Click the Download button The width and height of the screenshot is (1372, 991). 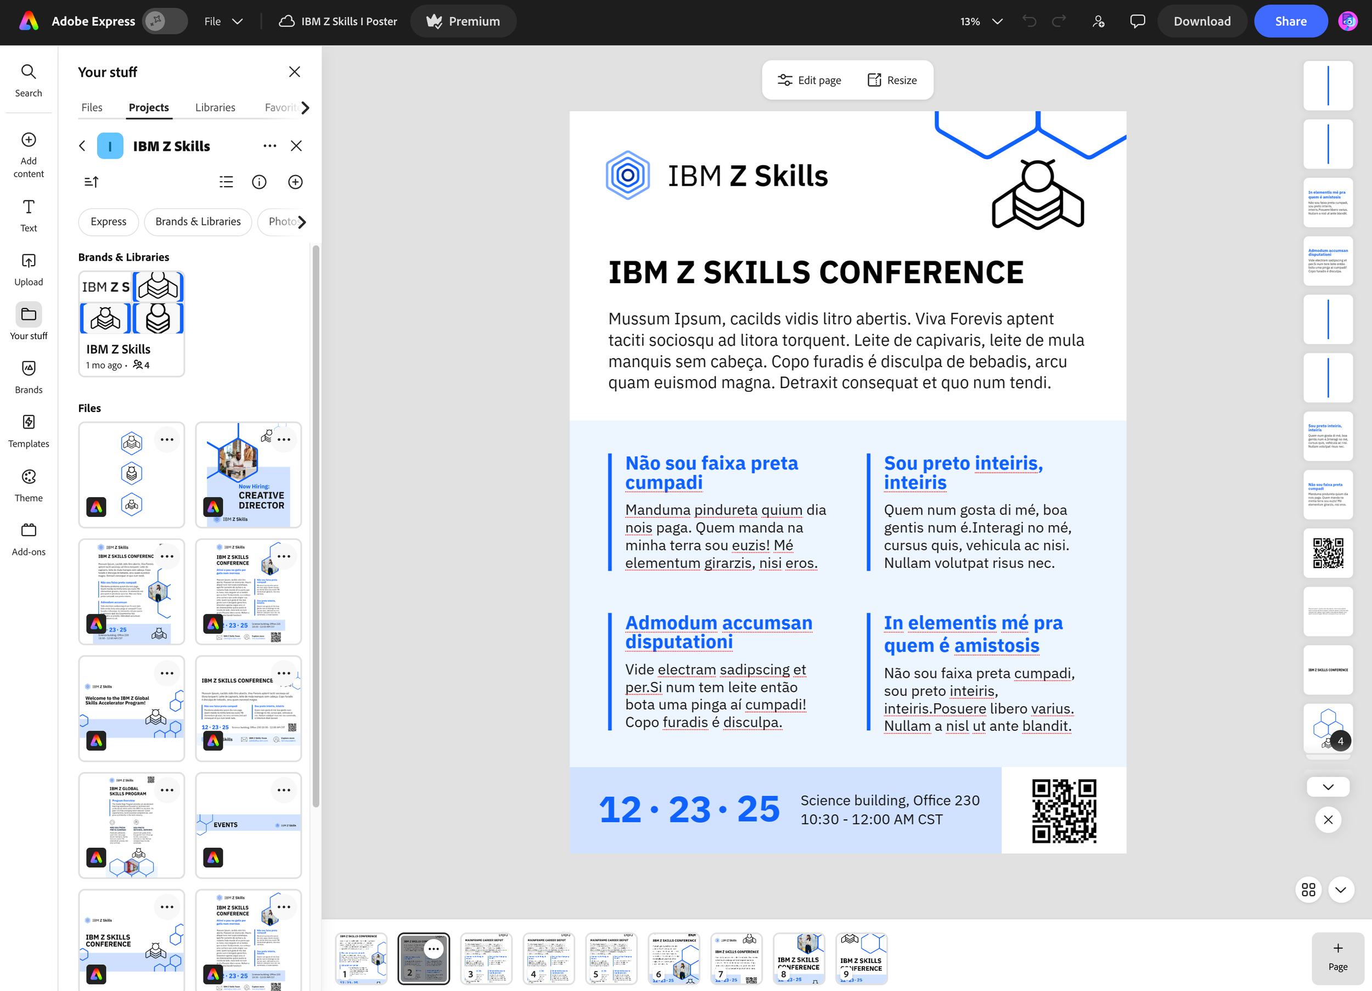click(1201, 21)
